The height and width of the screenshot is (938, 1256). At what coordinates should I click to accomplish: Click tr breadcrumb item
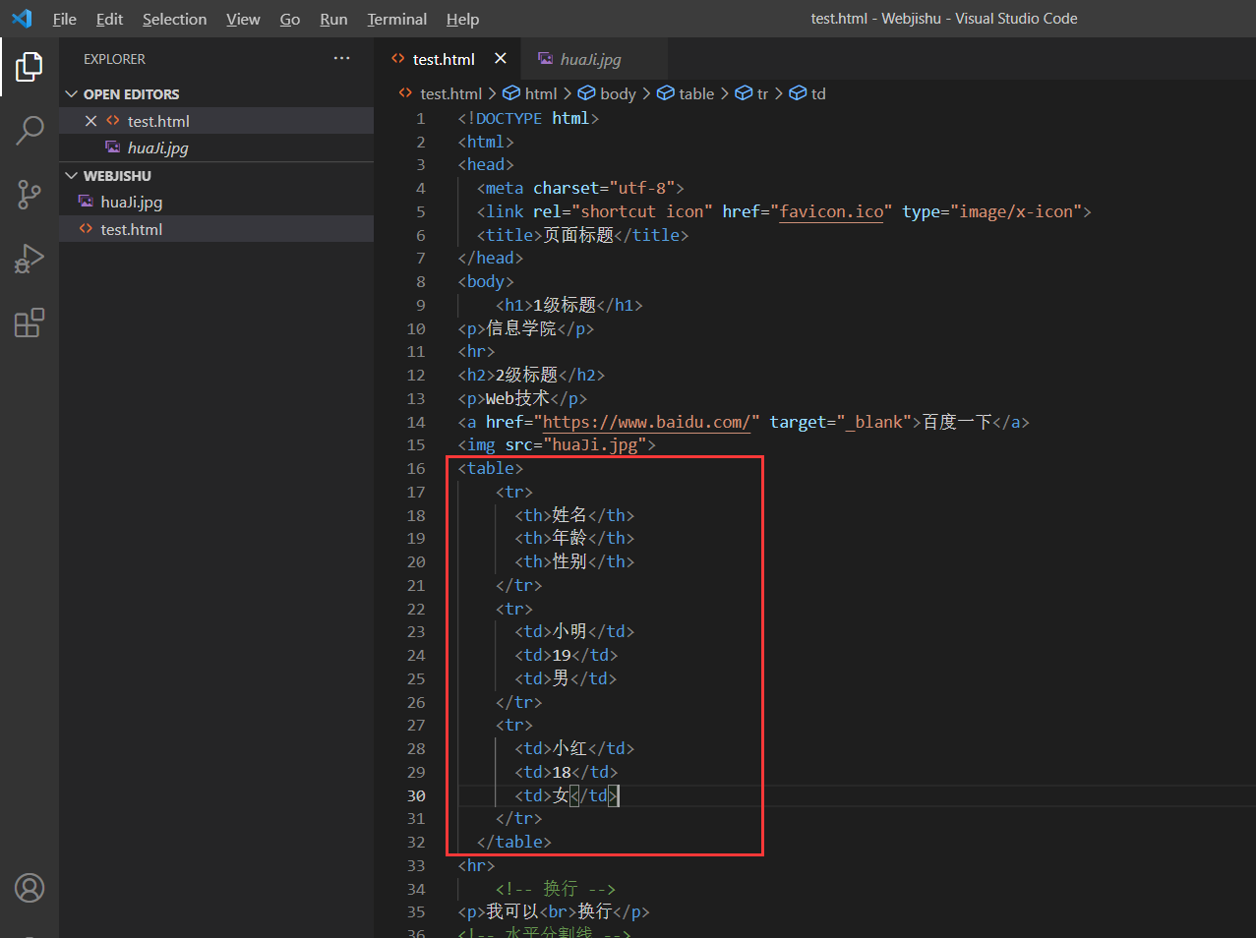pos(762,93)
